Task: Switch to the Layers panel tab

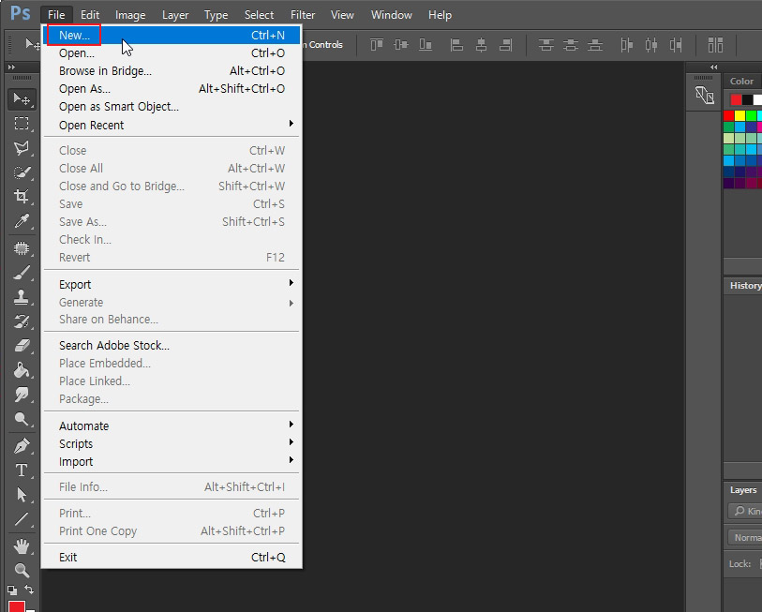Action: (x=743, y=490)
